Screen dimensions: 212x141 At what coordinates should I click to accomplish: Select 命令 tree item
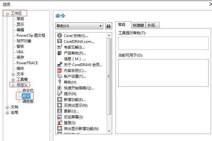click(26, 96)
